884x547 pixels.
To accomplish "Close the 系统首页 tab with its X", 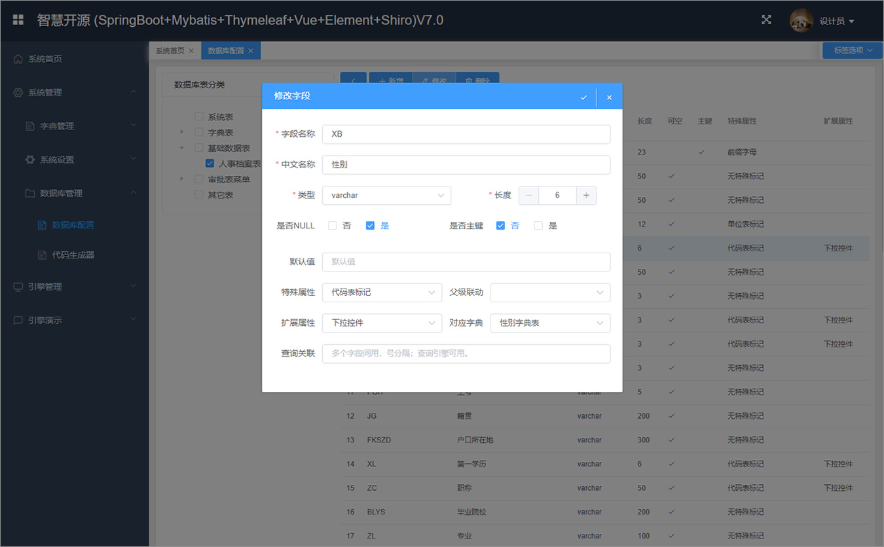I will coord(191,50).
